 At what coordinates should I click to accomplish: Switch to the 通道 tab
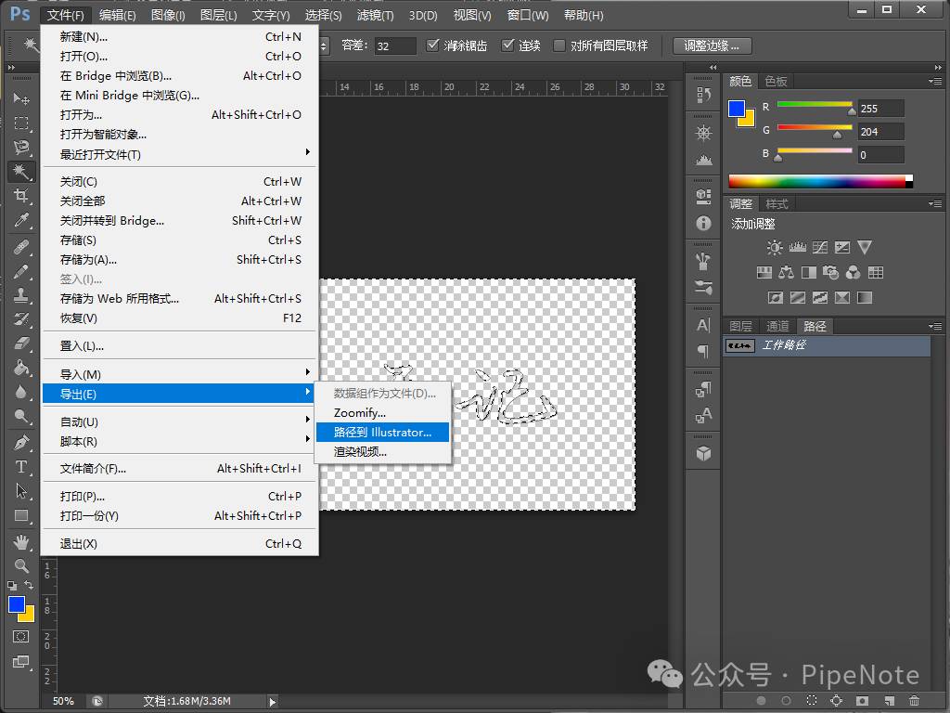[x=777, y=326]
